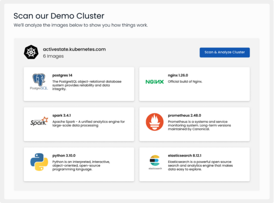Click the orange Prometheus flame icon

click(x=154, y=122)
